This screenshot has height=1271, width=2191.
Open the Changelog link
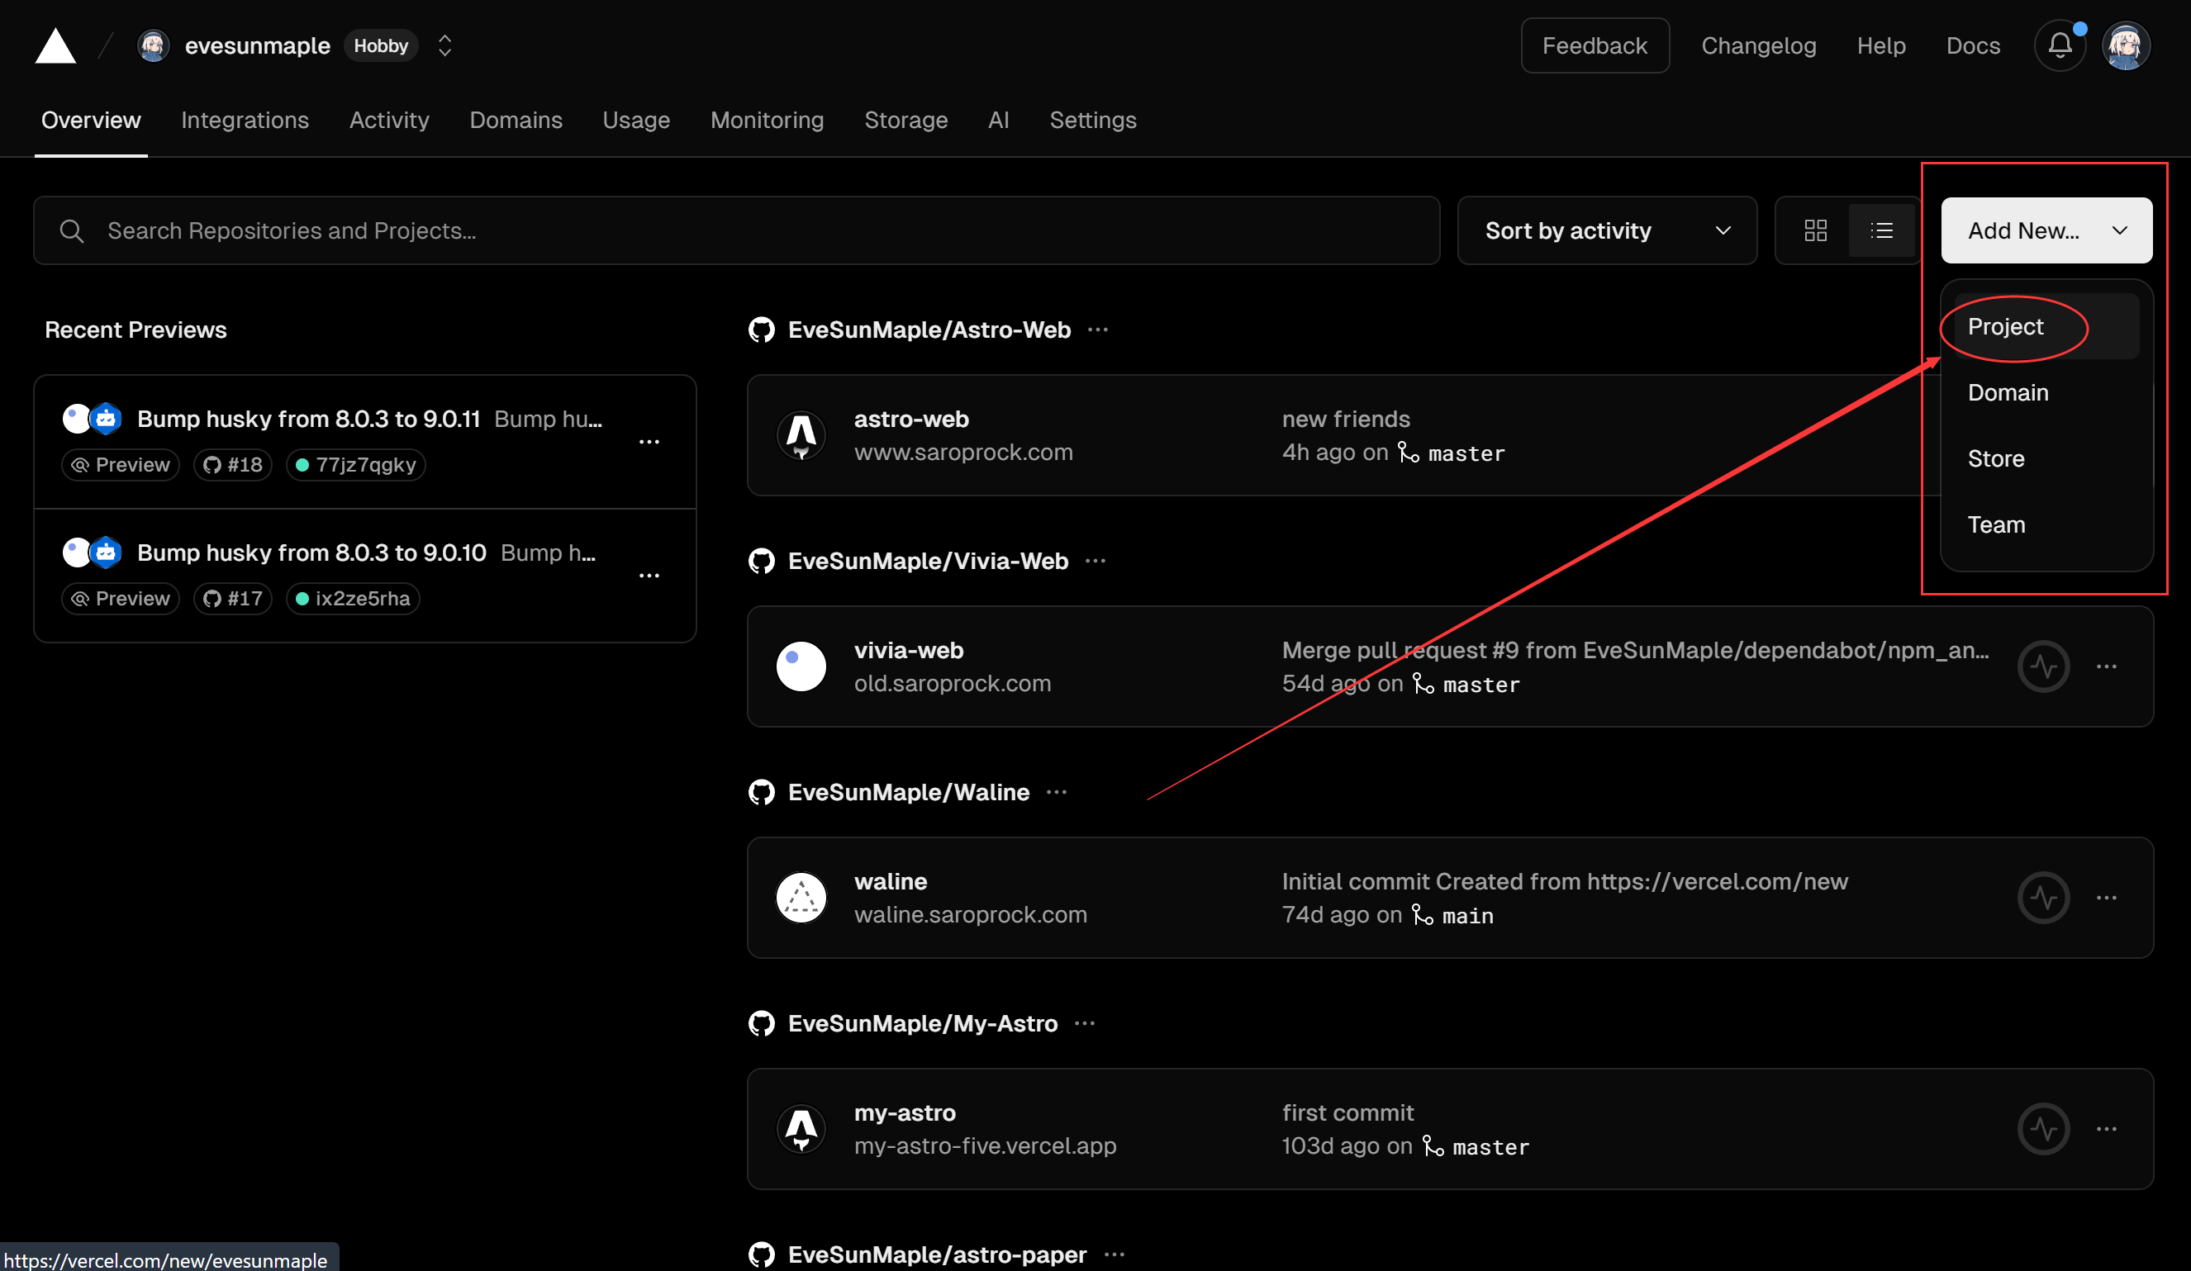[x=1758, y=46]
